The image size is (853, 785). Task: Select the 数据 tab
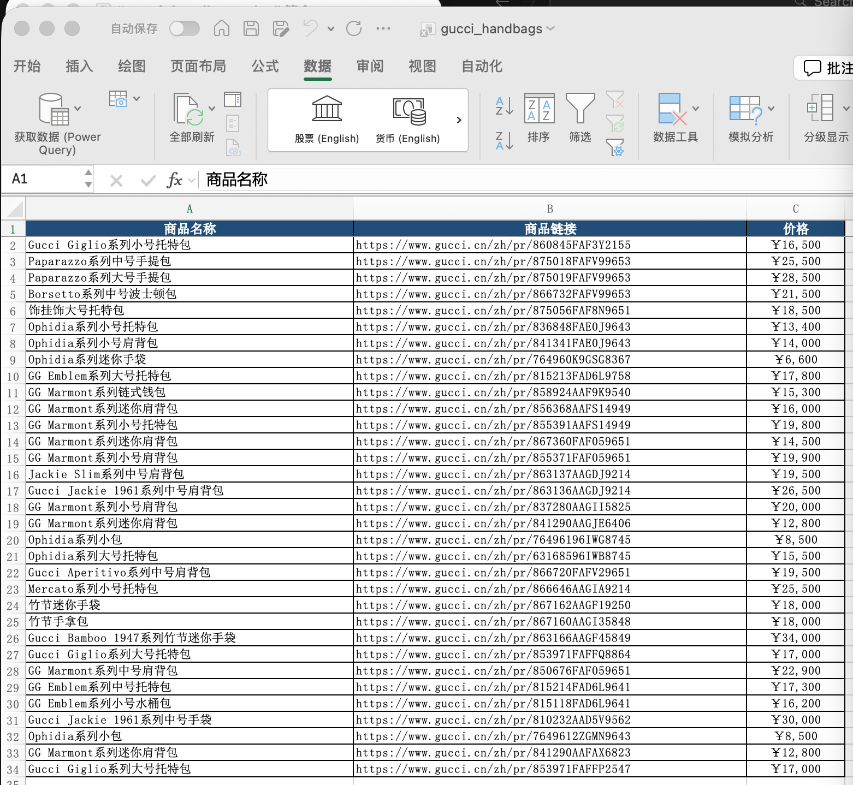pos(317,67)
